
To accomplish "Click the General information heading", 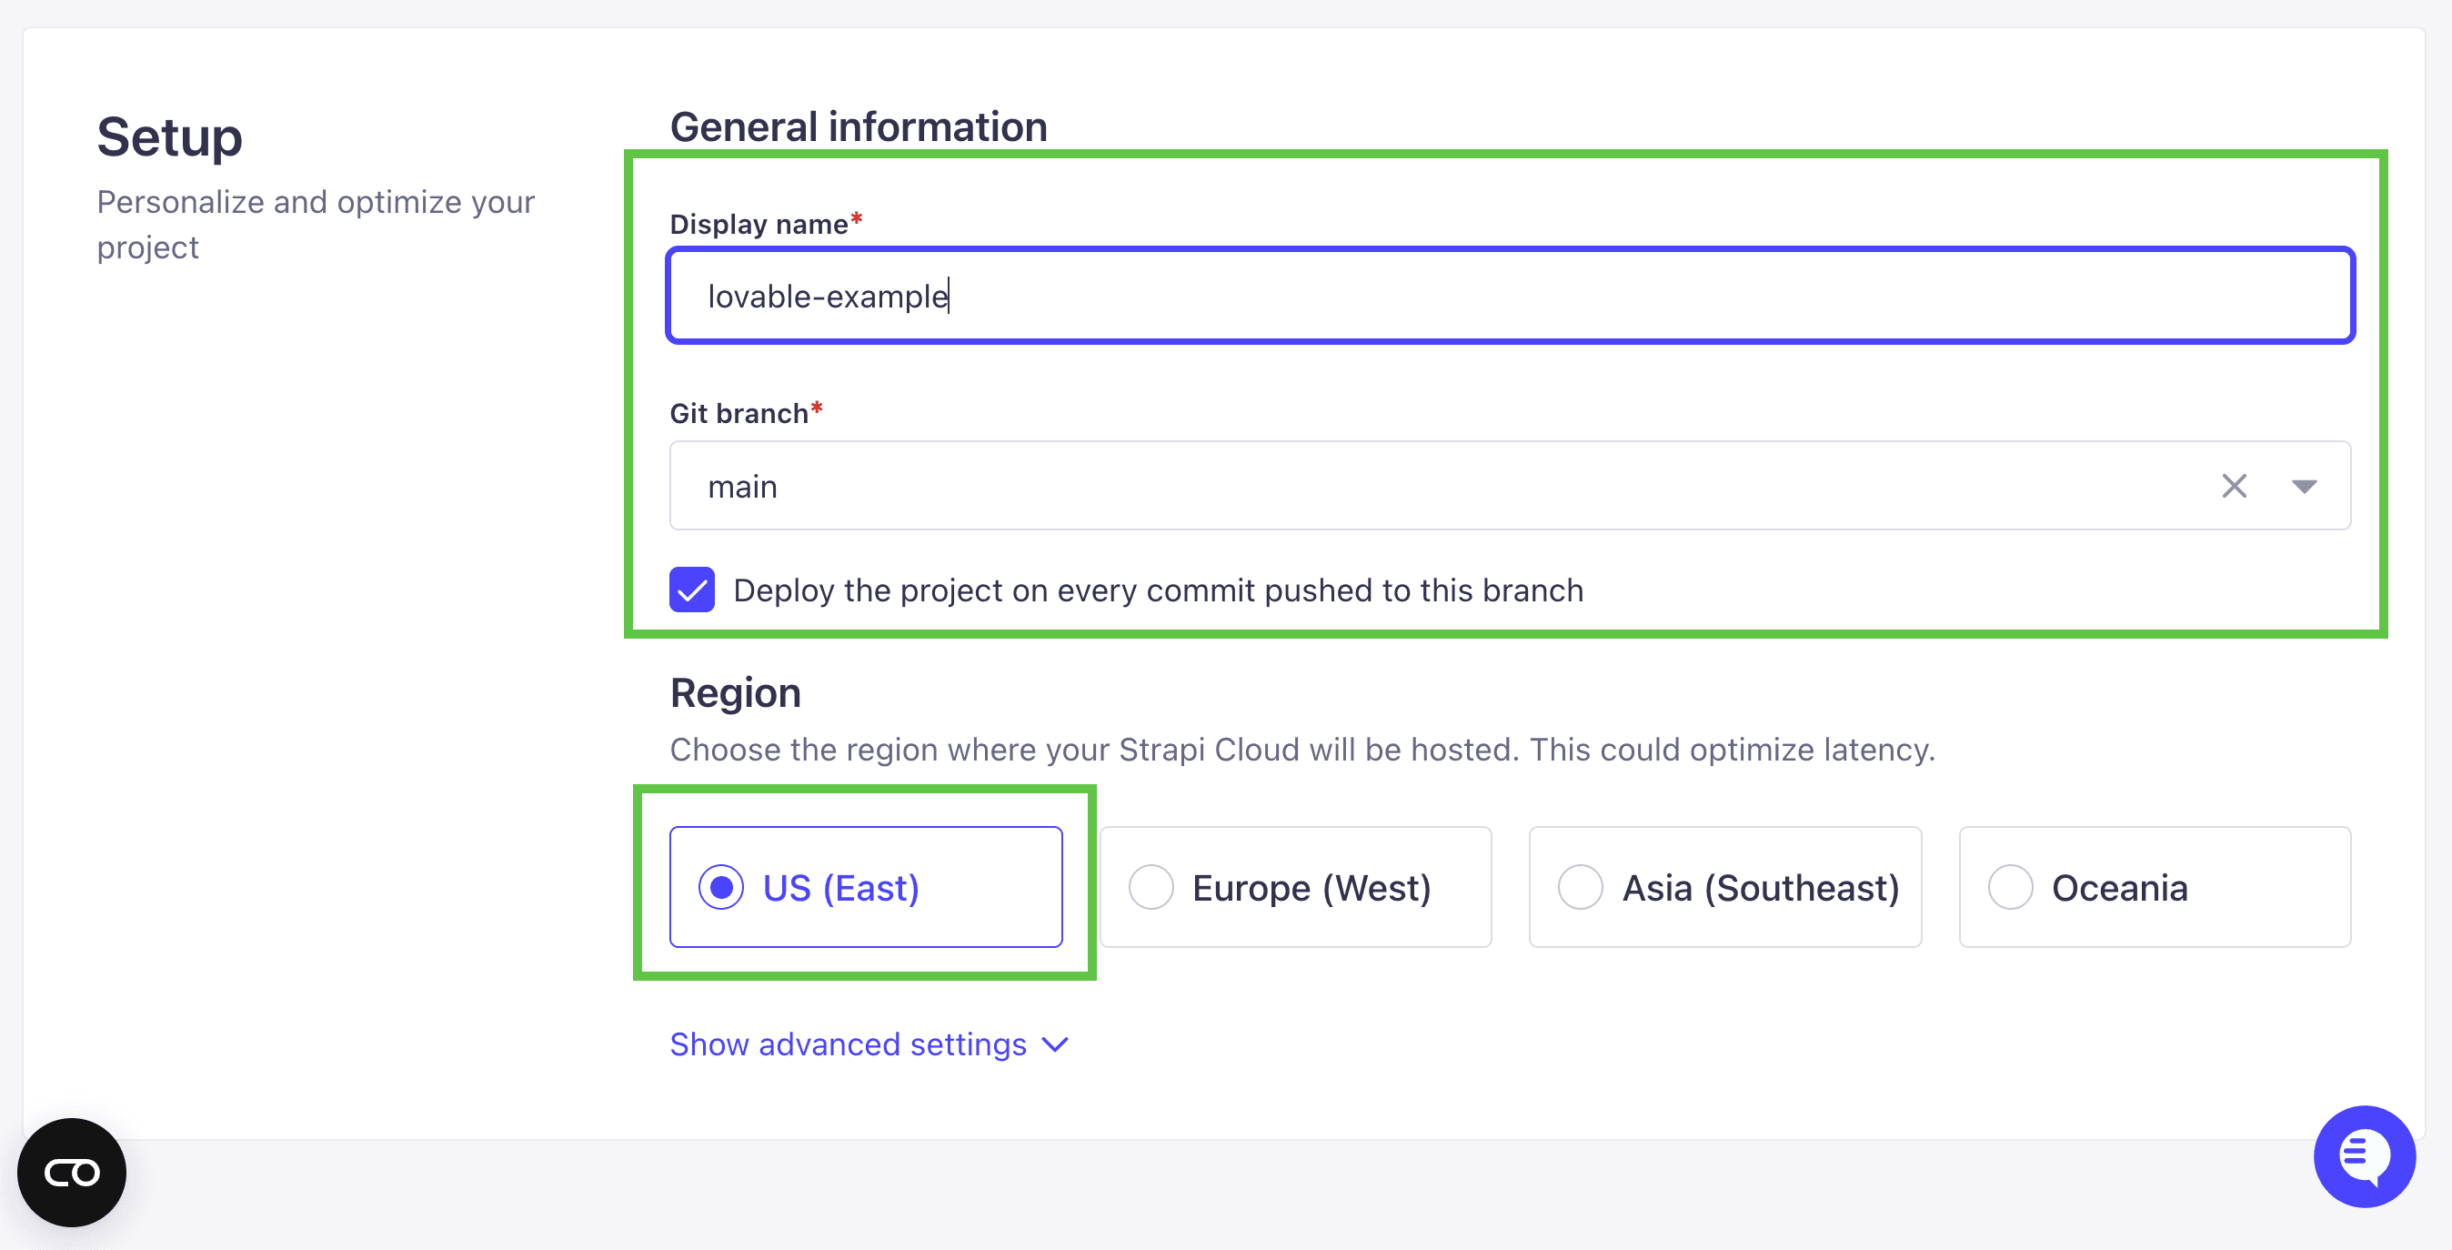I will click(859, 126).
